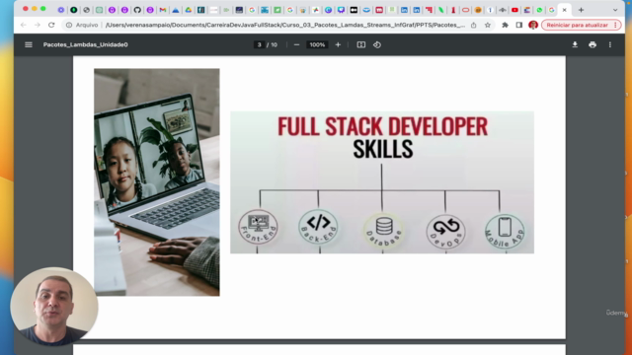
Task: Switch to the Medium tab
Action: coord(354,10)
